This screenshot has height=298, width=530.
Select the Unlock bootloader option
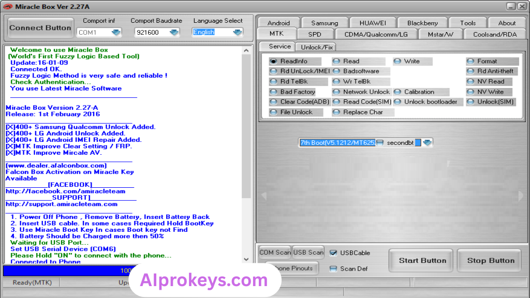tap(428, 102)
